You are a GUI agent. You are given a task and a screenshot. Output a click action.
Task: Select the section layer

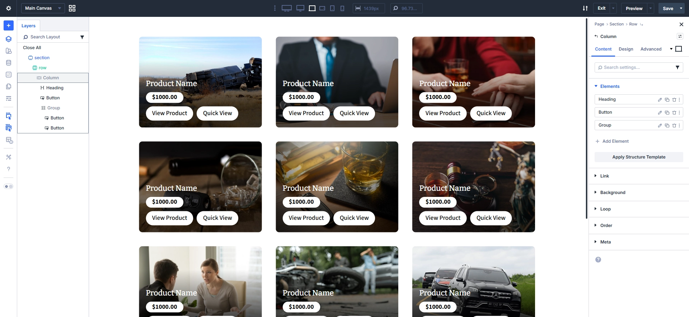[42, 58]
